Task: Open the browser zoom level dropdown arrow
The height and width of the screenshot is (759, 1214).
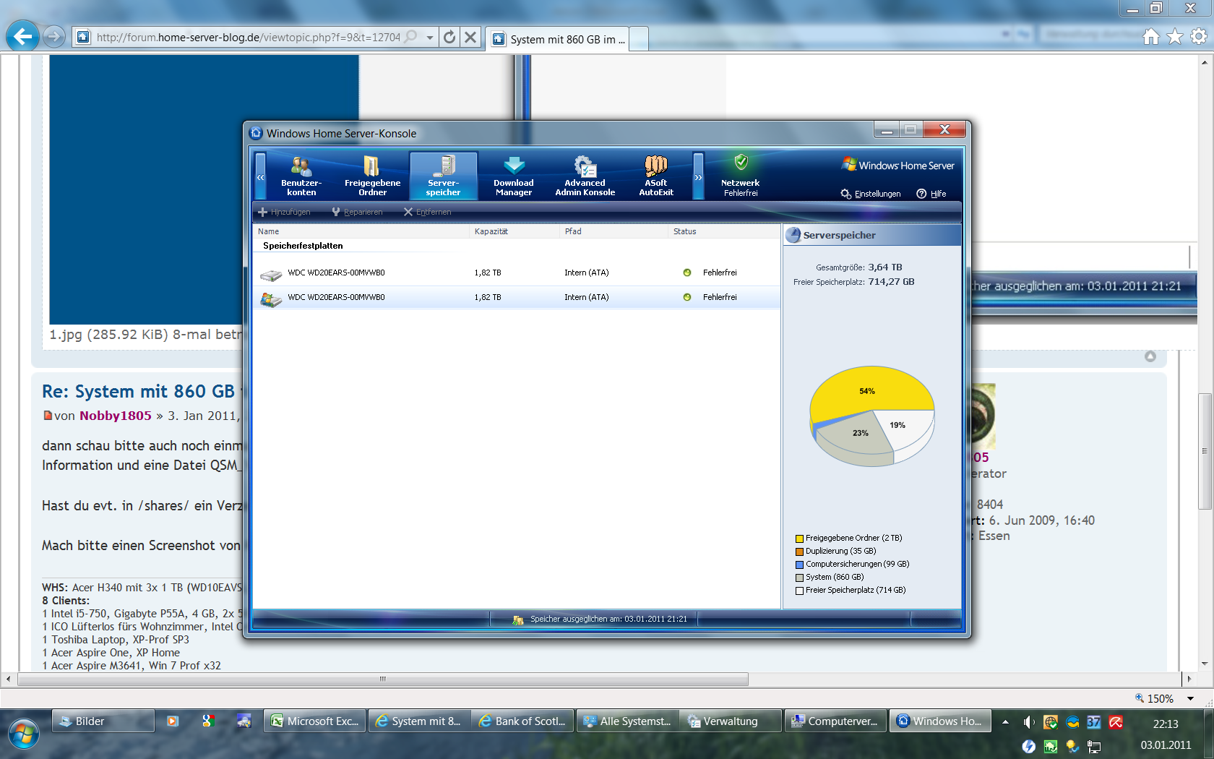Action: pos(1190,699)
